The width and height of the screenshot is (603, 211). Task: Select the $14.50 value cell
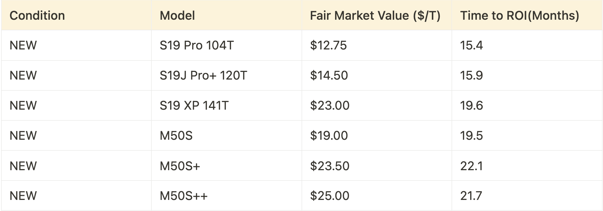coord(377,75)
